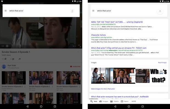Open IMDb TOP 100 'THAT GUY' ACTORS result
This screenshot has height=109, width=170.
[117, 22]
